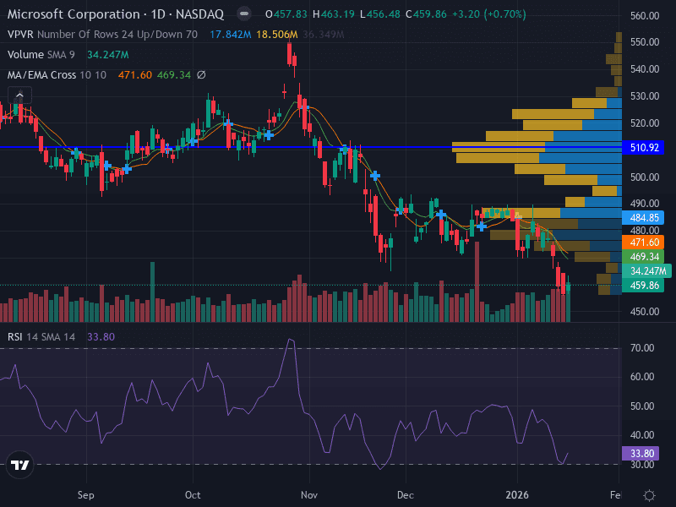
Task: Click the 50.00 RSI scale label
Action: (642, 406)
